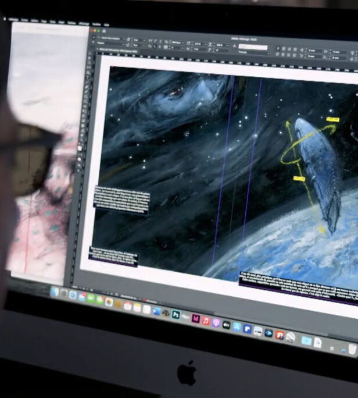Click the fill color swatch in toolbox
358x398 pixels.
(x=81, y=149)
